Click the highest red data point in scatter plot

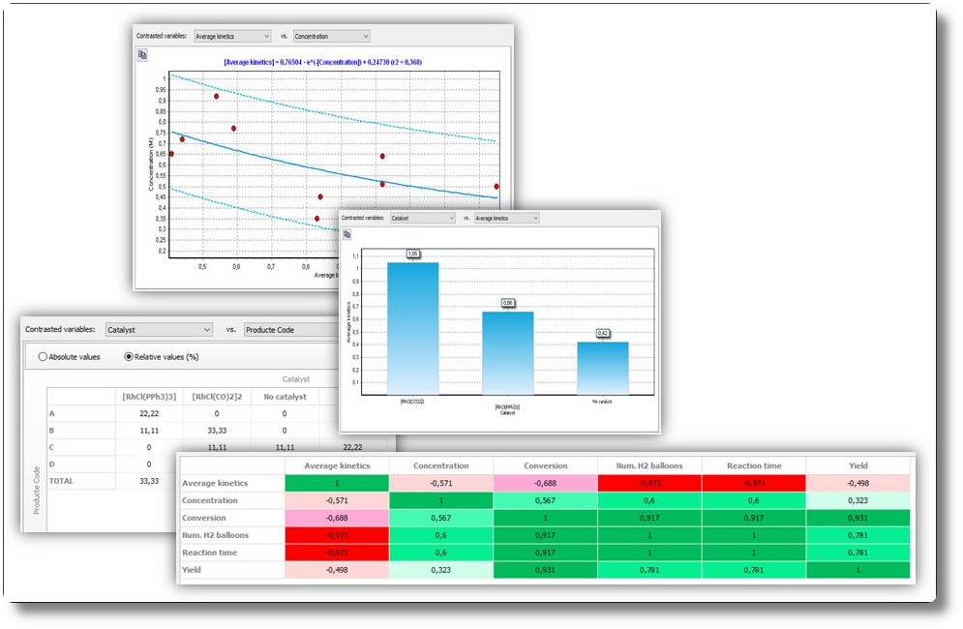216,97
